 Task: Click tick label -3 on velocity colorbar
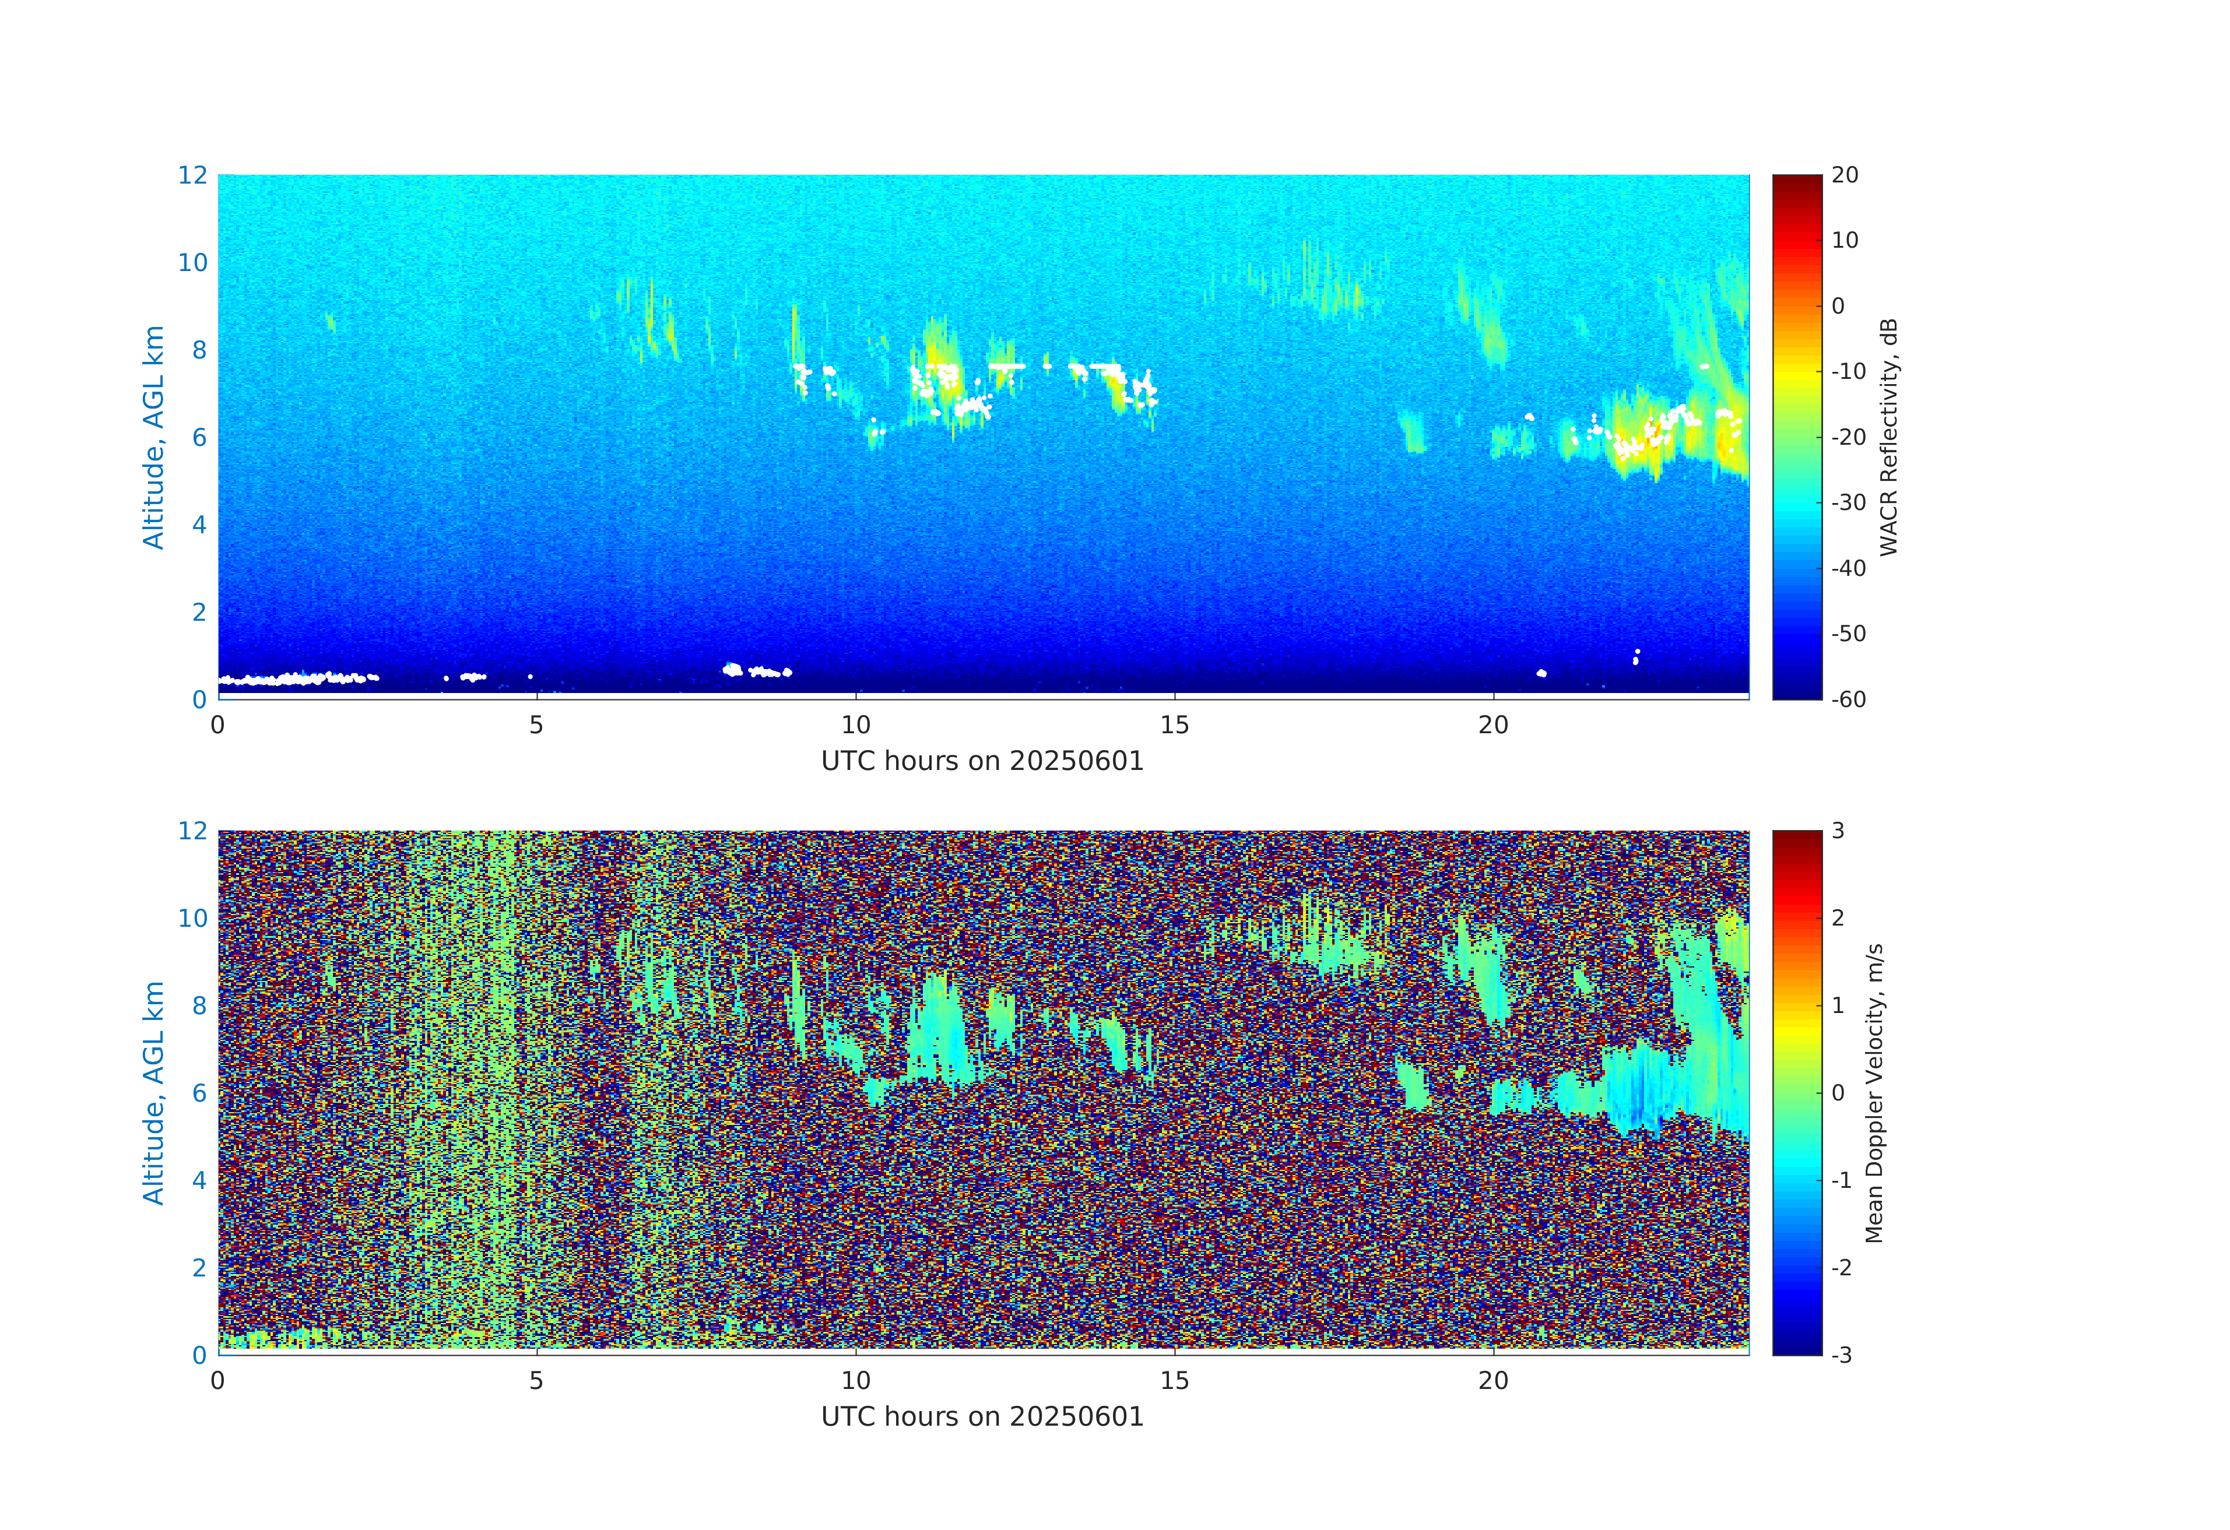pyautogui.click(x=1841, y=1355)
